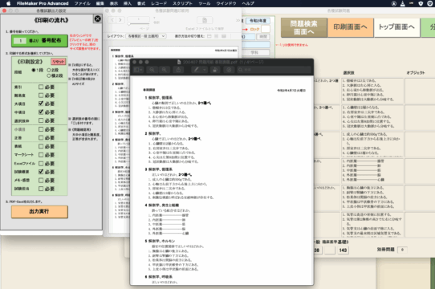Viewport: 435px width, 289px height.
Task: Check the 小項目 必要 checkbox
Action: pyautogui.click(x=41, y=129)
